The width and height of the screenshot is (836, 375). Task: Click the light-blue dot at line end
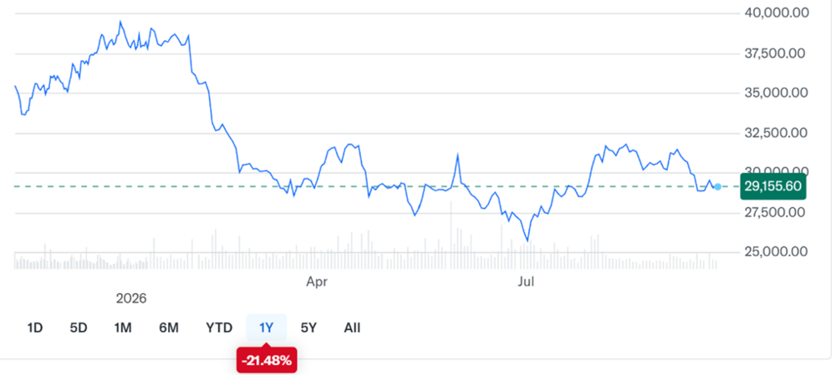pos(717,187)
